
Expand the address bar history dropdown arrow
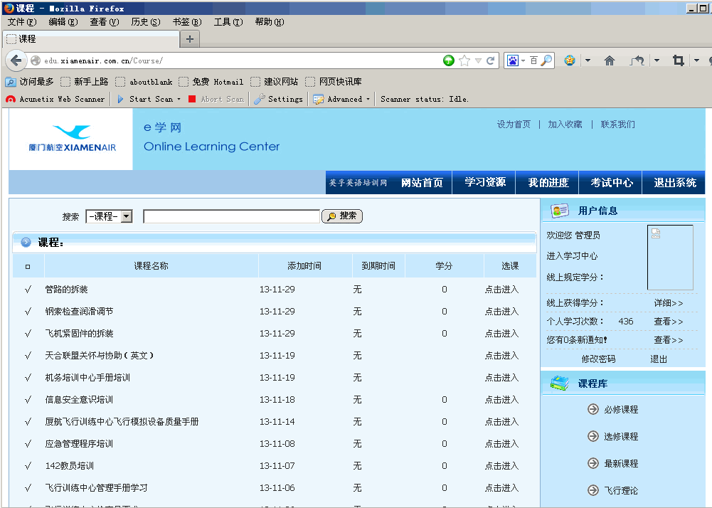478,60
